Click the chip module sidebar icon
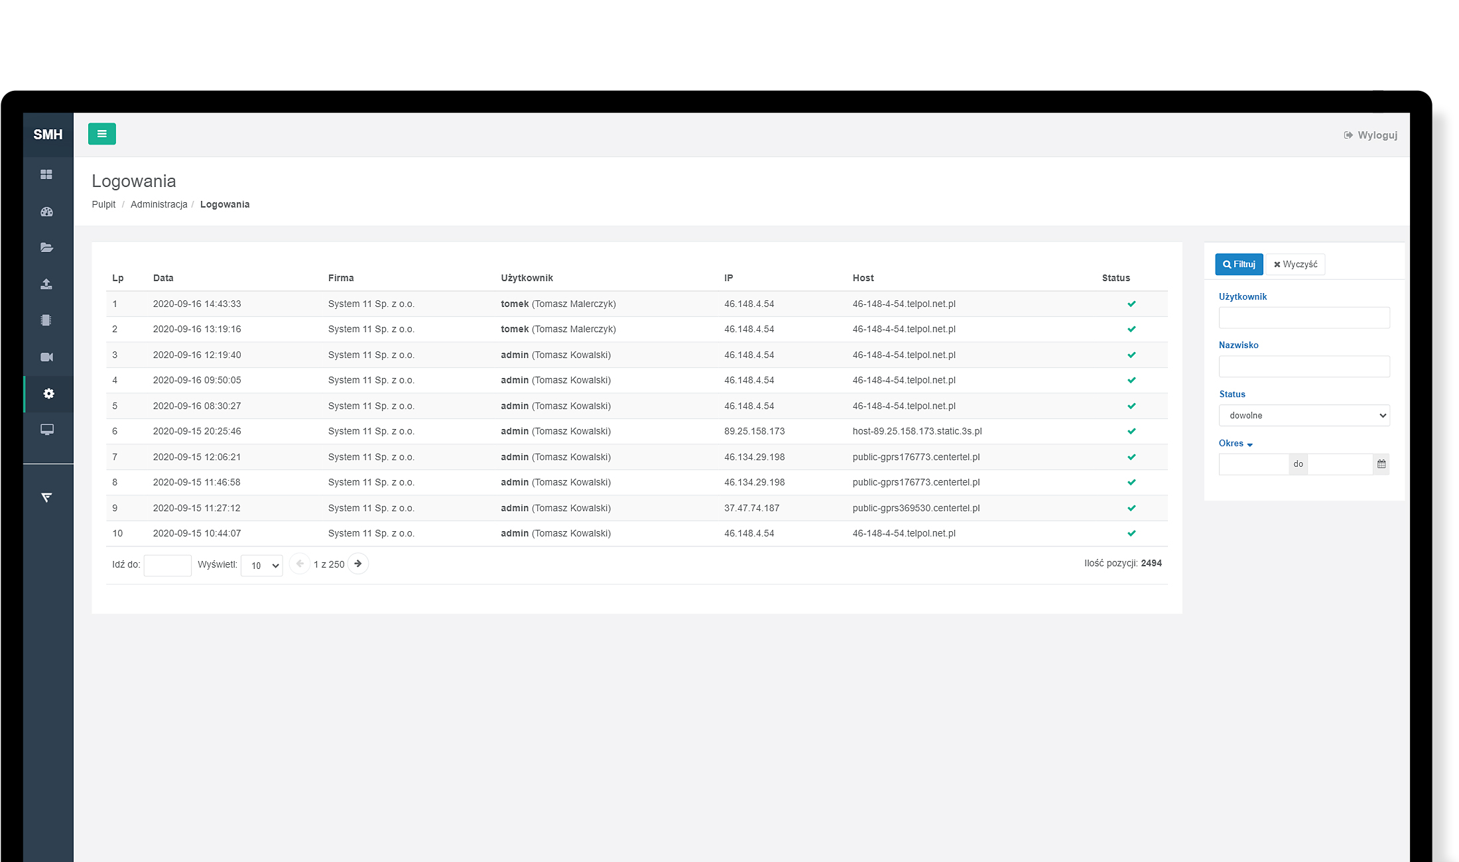1459x862 pixels. [x=46, y=320]
